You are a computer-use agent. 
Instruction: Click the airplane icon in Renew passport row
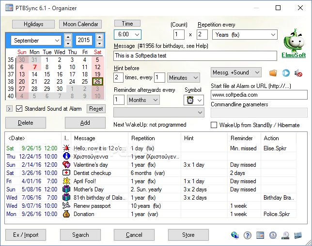pyautogui.click(x=66, y=206)
